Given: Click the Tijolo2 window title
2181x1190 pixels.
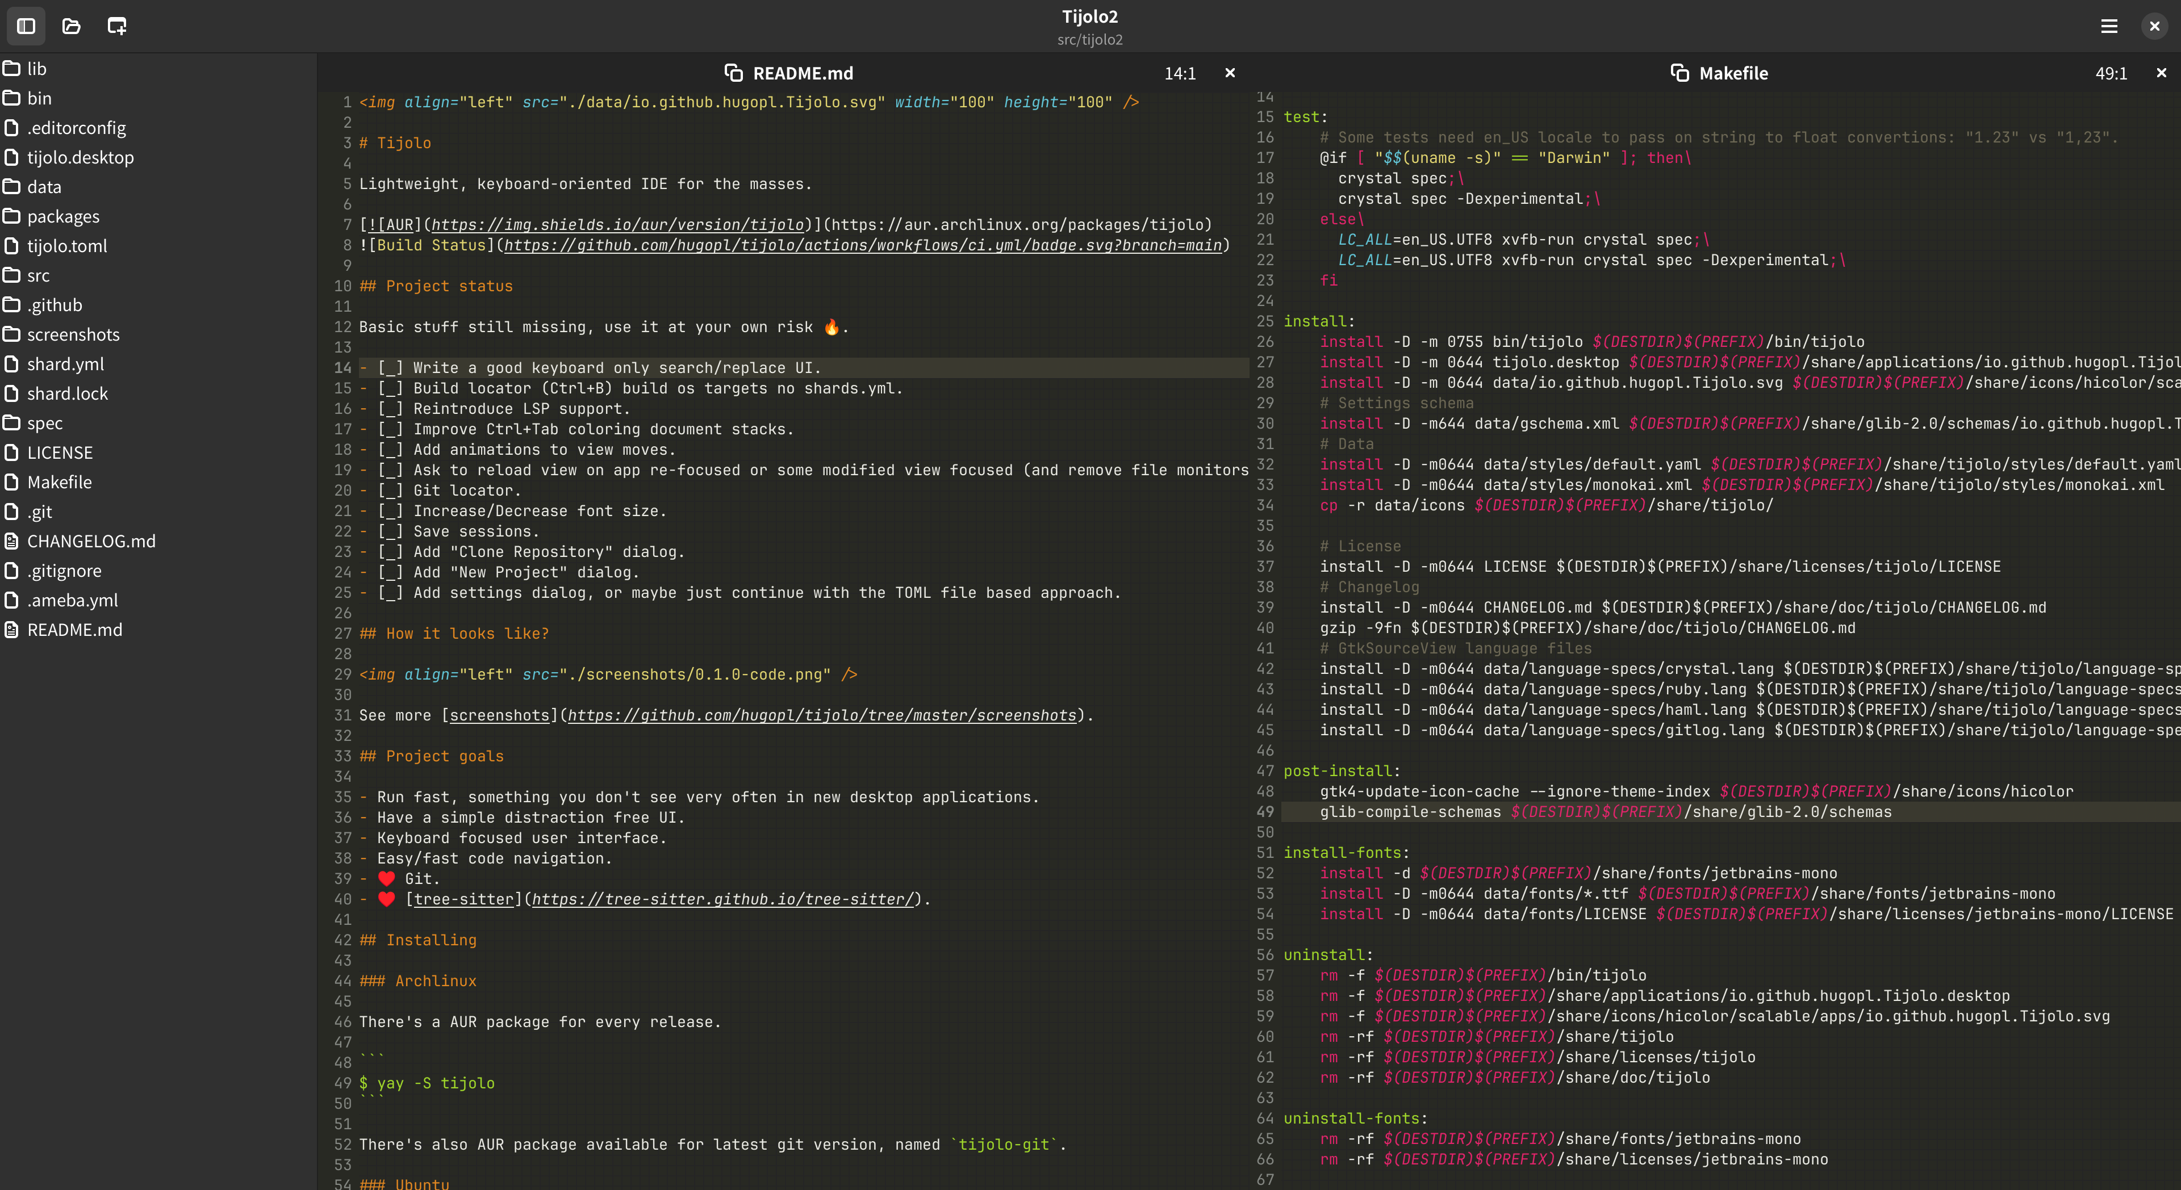Looking at the screenshot, I should pyautogui.click(x=1090, y=17).
